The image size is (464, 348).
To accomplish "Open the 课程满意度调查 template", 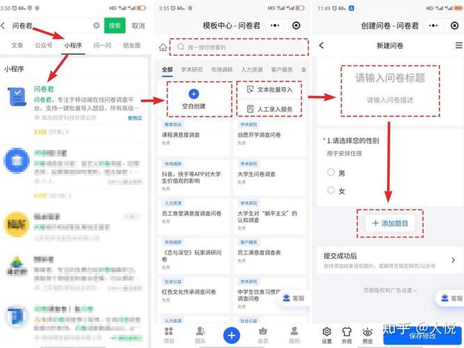I will 193,137.
